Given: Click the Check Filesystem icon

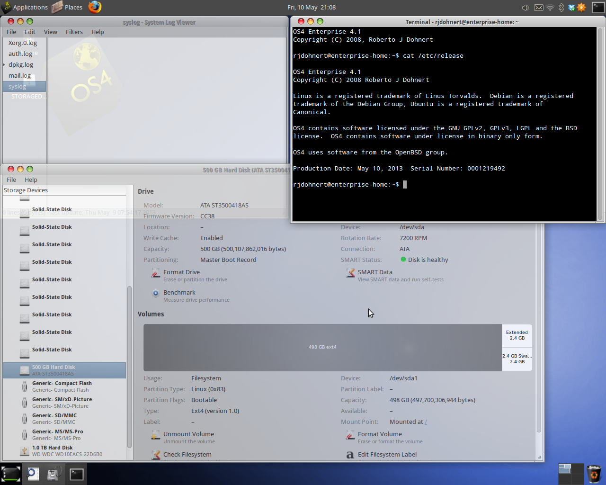Looking at the screenshot, I should 155,455.
